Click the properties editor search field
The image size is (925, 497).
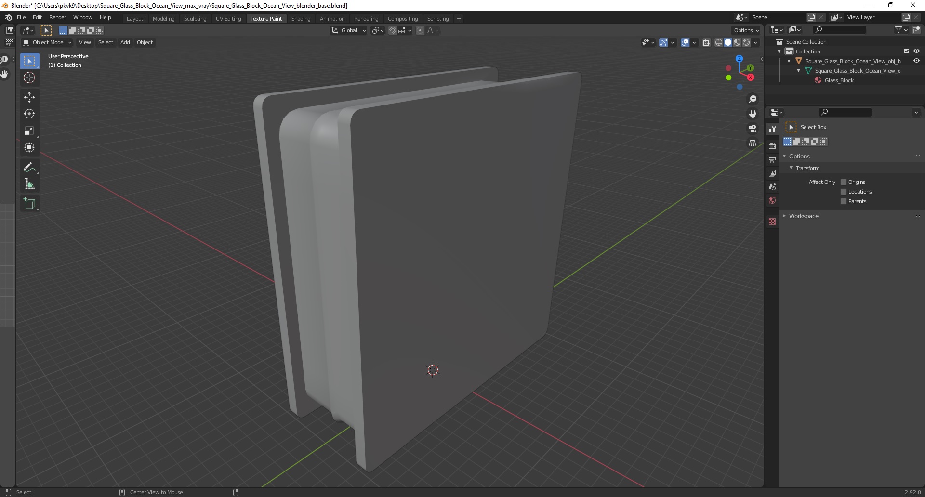[x=845, y=112]
